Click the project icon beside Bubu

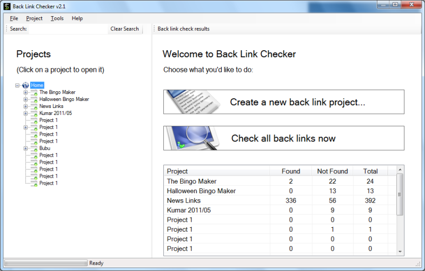(x=34, y=148)
